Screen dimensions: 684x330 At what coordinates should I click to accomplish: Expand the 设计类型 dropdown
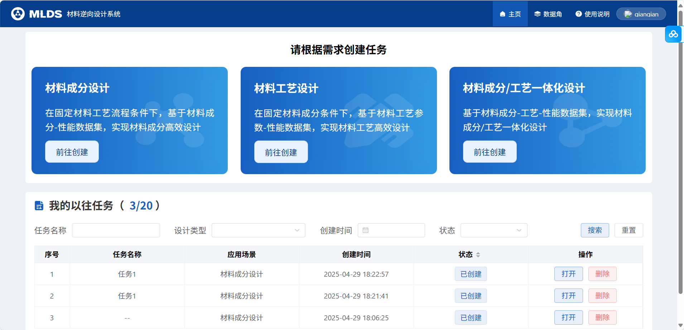click(258, 231)
